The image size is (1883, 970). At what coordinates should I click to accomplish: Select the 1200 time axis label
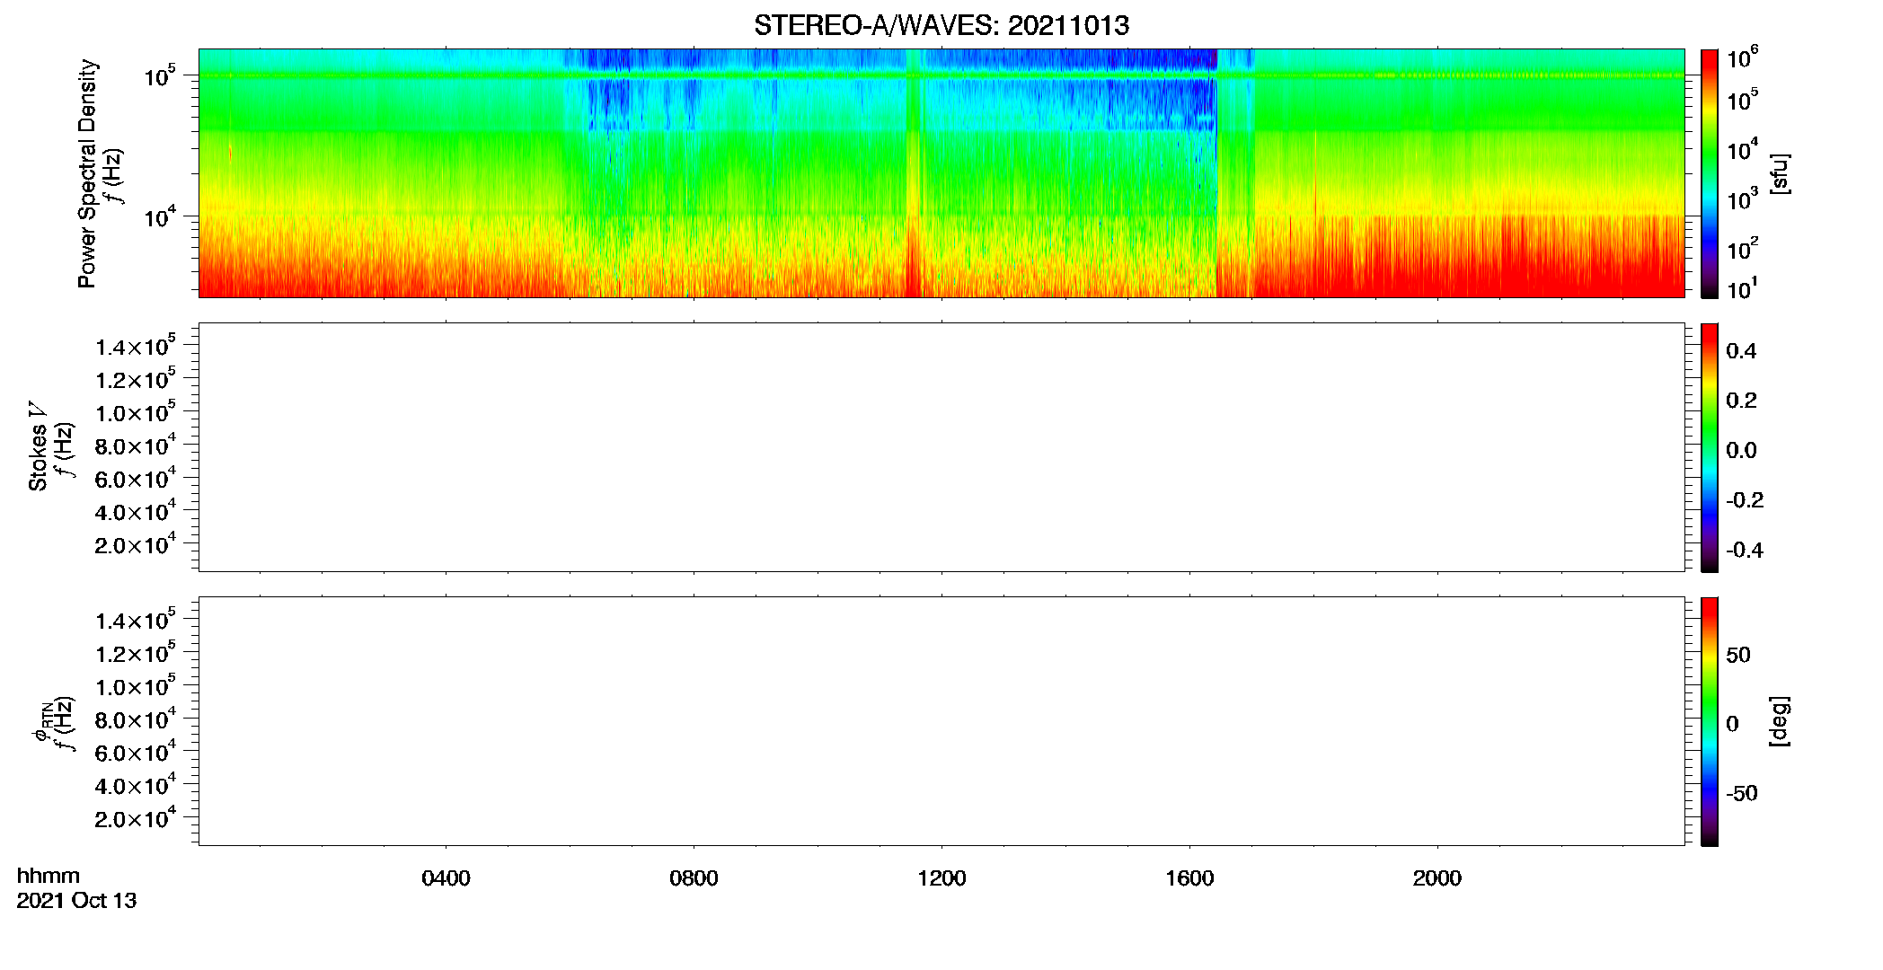coord(941,878)
